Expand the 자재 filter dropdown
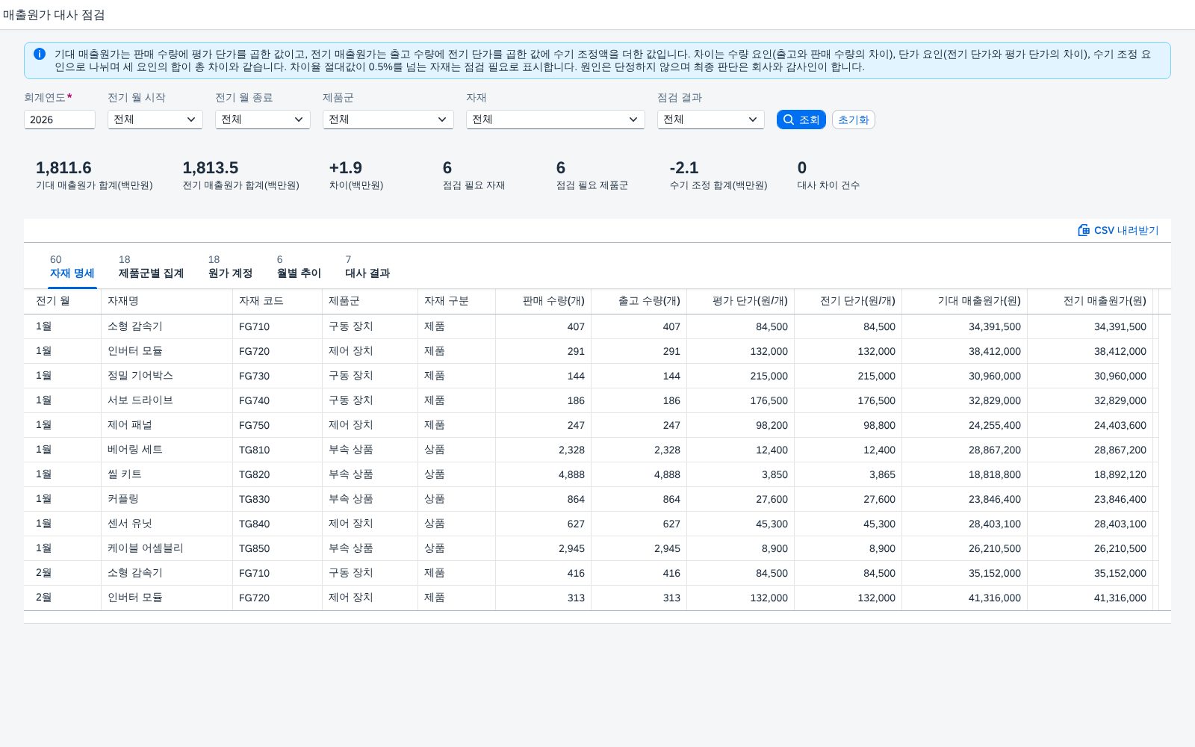Screen dimensions: 1195x747 pyautogui.click(x=556, y=120)
